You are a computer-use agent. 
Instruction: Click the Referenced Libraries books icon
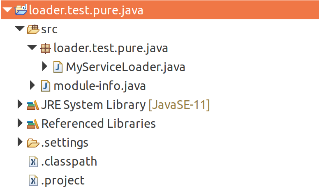coord(33,124)
